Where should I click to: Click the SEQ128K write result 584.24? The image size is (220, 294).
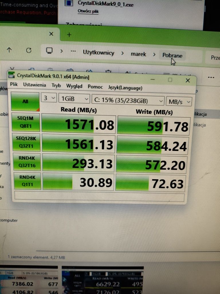[152, 145]
